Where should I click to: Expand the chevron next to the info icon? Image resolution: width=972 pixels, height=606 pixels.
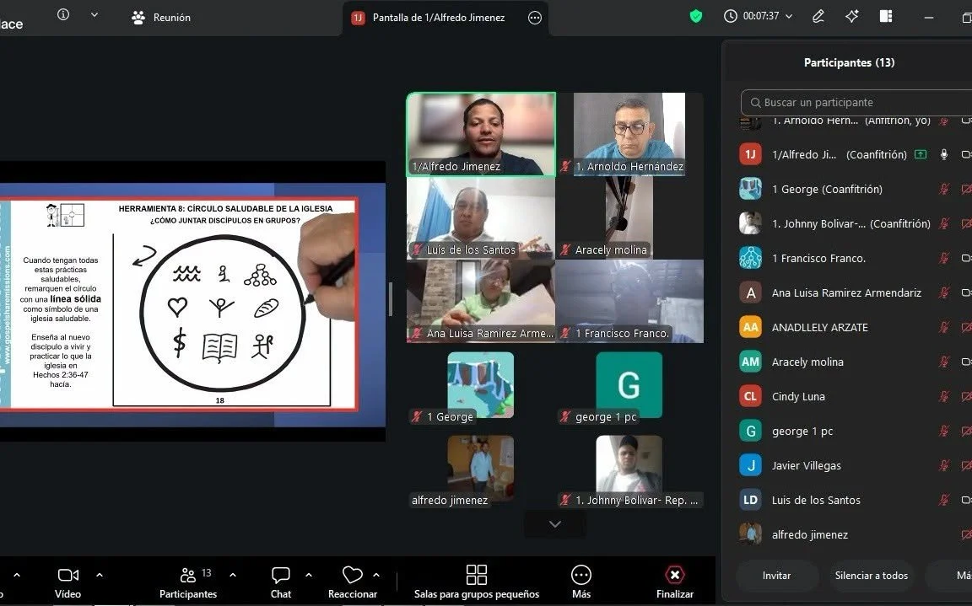[94, 15]
